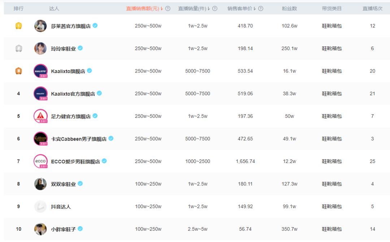Select unit price value 418.70

[245, 26]
